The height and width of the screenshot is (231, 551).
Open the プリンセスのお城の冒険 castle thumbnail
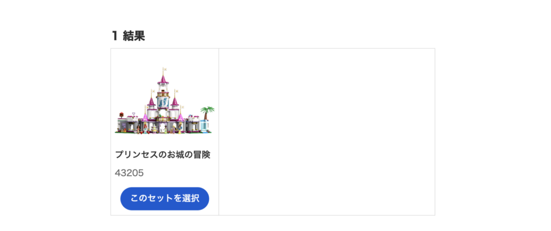click(x=165, y=101)
